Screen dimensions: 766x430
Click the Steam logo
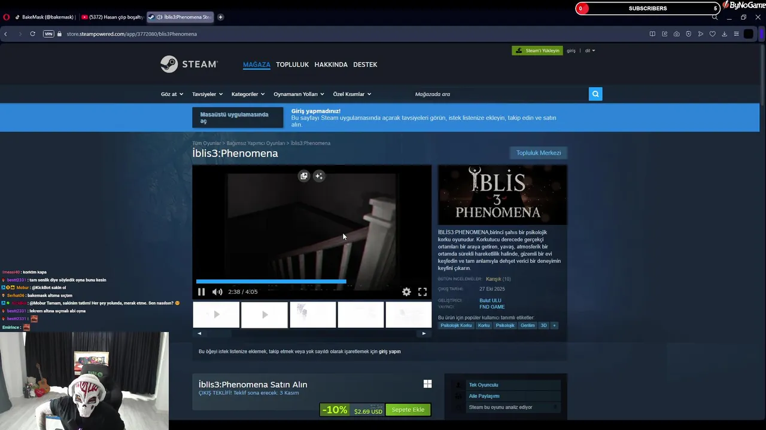189,64
